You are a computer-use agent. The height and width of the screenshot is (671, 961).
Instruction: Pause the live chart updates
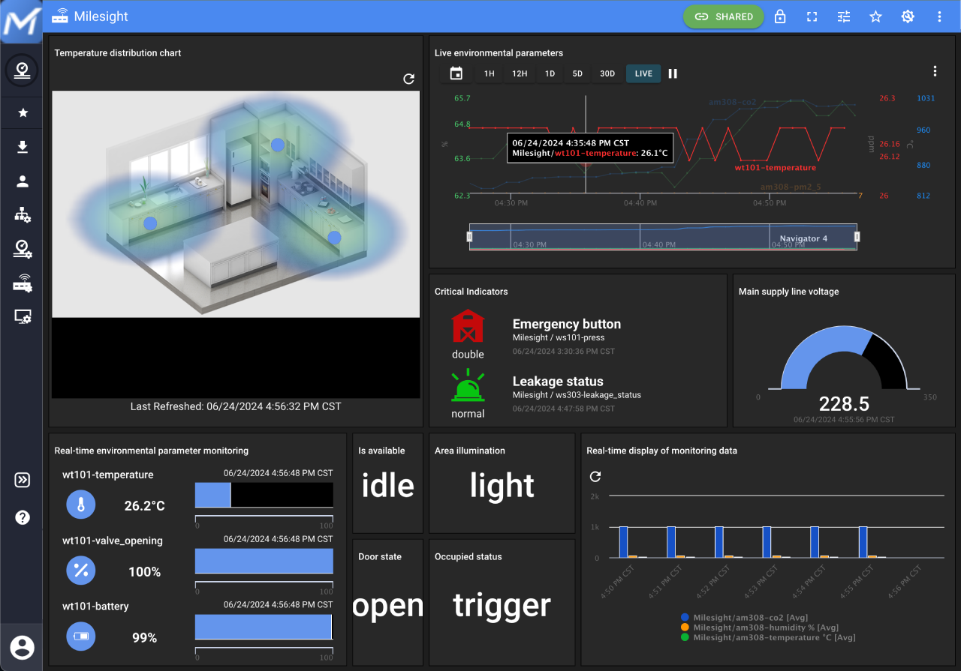point(673,73)
